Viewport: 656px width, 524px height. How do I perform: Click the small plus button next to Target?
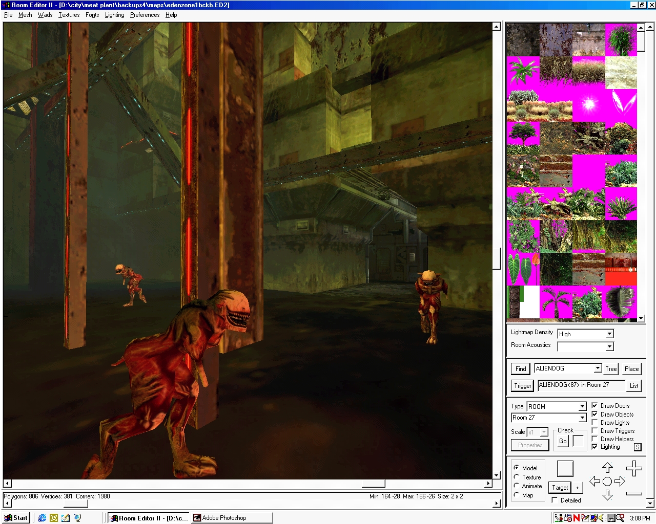(x=577, y=488)
